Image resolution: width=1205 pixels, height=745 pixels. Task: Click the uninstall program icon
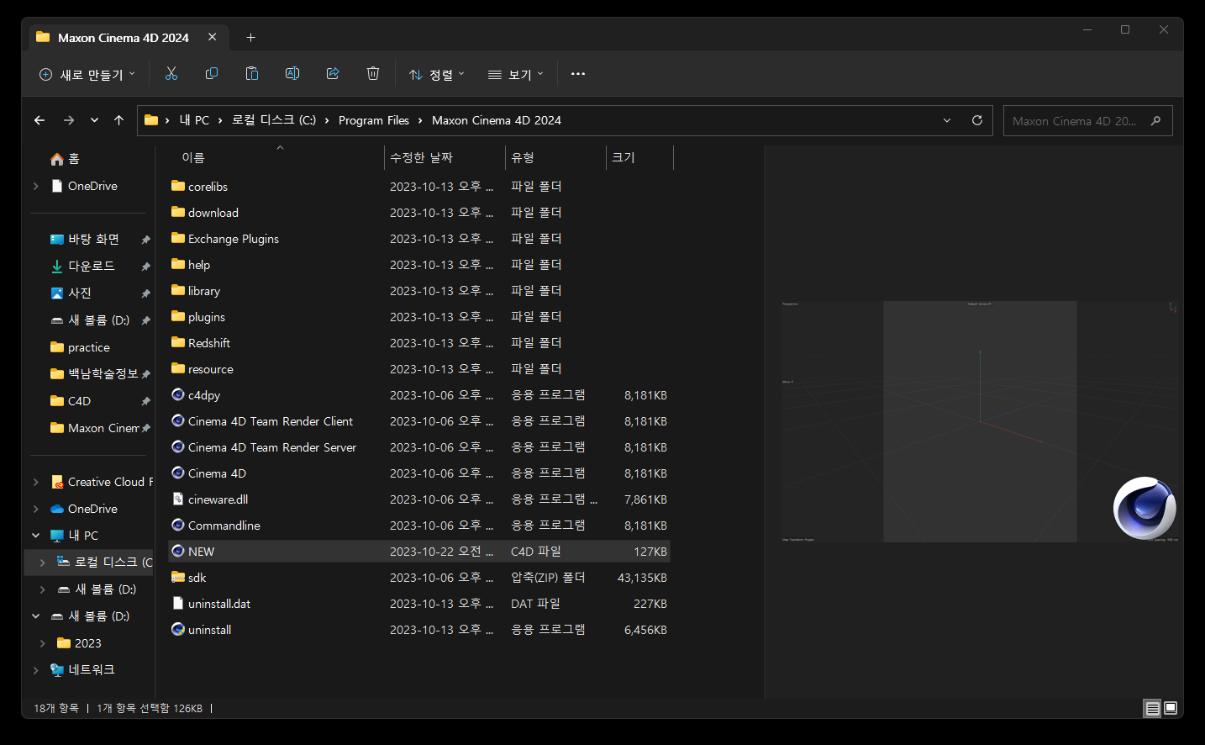[x=178, y=629]
